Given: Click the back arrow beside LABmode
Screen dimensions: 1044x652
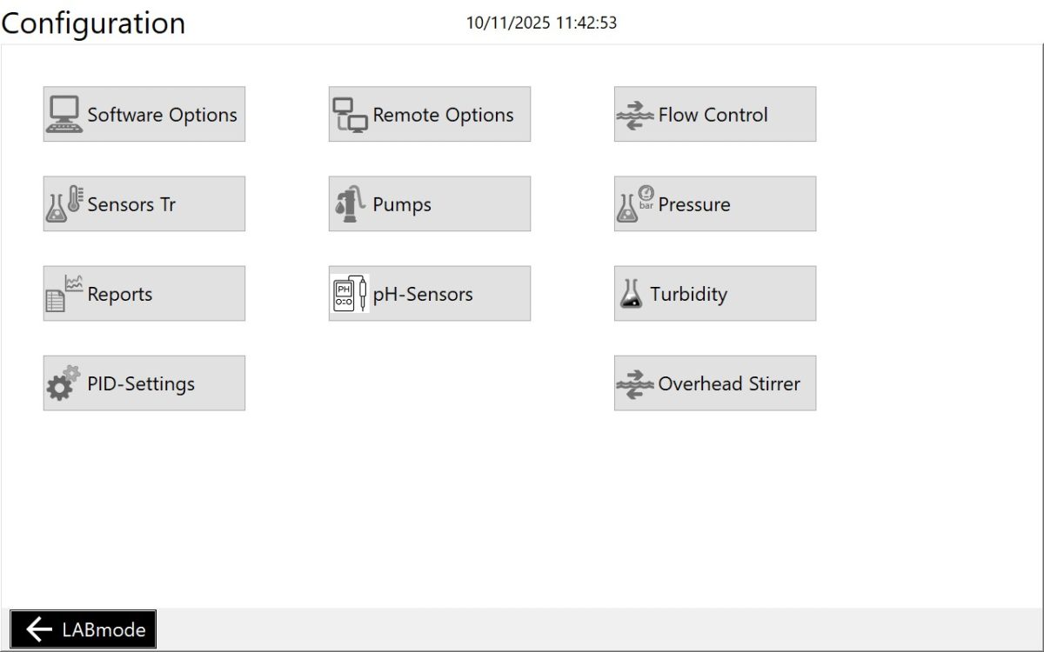Looking at the screenshot, I should (x=39, y=629).
